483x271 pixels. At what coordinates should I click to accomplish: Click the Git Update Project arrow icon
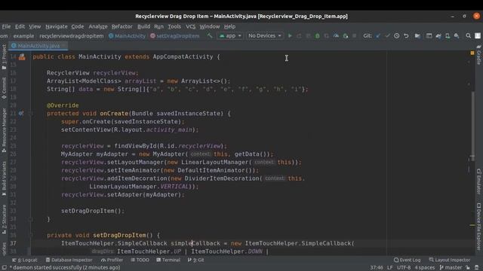(x=378, y=36)
